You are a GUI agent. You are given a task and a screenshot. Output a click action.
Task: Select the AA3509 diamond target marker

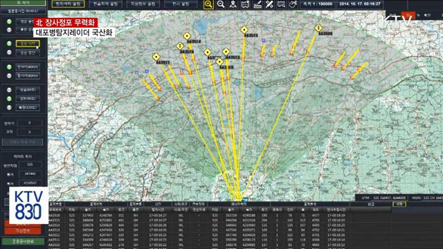tap(318, 28)
